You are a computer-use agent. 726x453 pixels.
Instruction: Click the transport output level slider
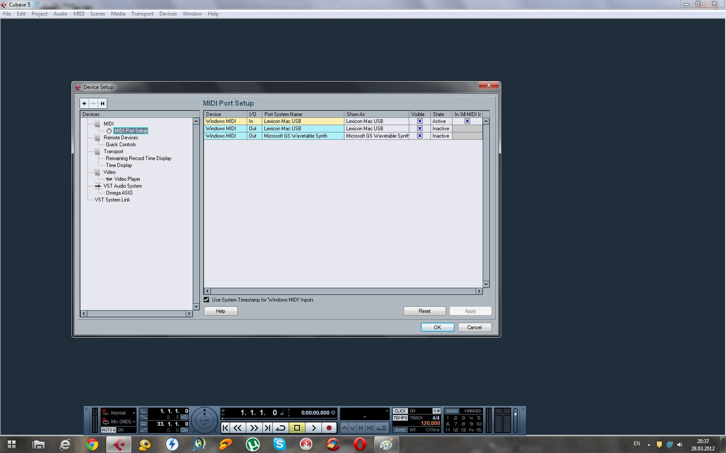coord(515,421)
